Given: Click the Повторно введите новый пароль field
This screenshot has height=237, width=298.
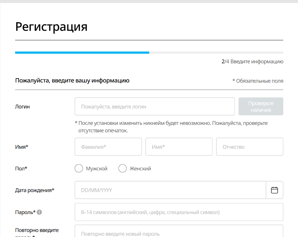Looking at the screenshot, I should (179, 231).
